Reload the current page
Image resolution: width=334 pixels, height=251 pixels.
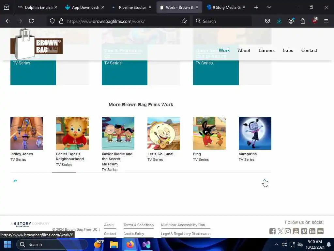pyautogui.click(x=31, y=21)
